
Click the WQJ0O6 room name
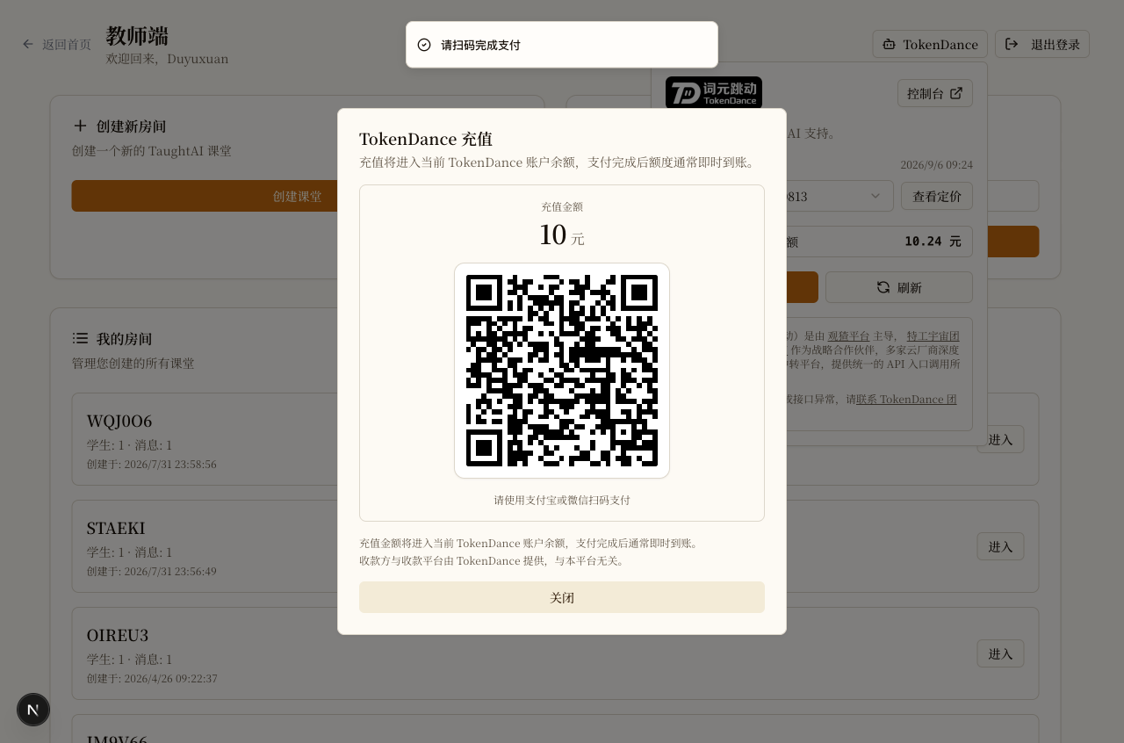coord(119,421)
